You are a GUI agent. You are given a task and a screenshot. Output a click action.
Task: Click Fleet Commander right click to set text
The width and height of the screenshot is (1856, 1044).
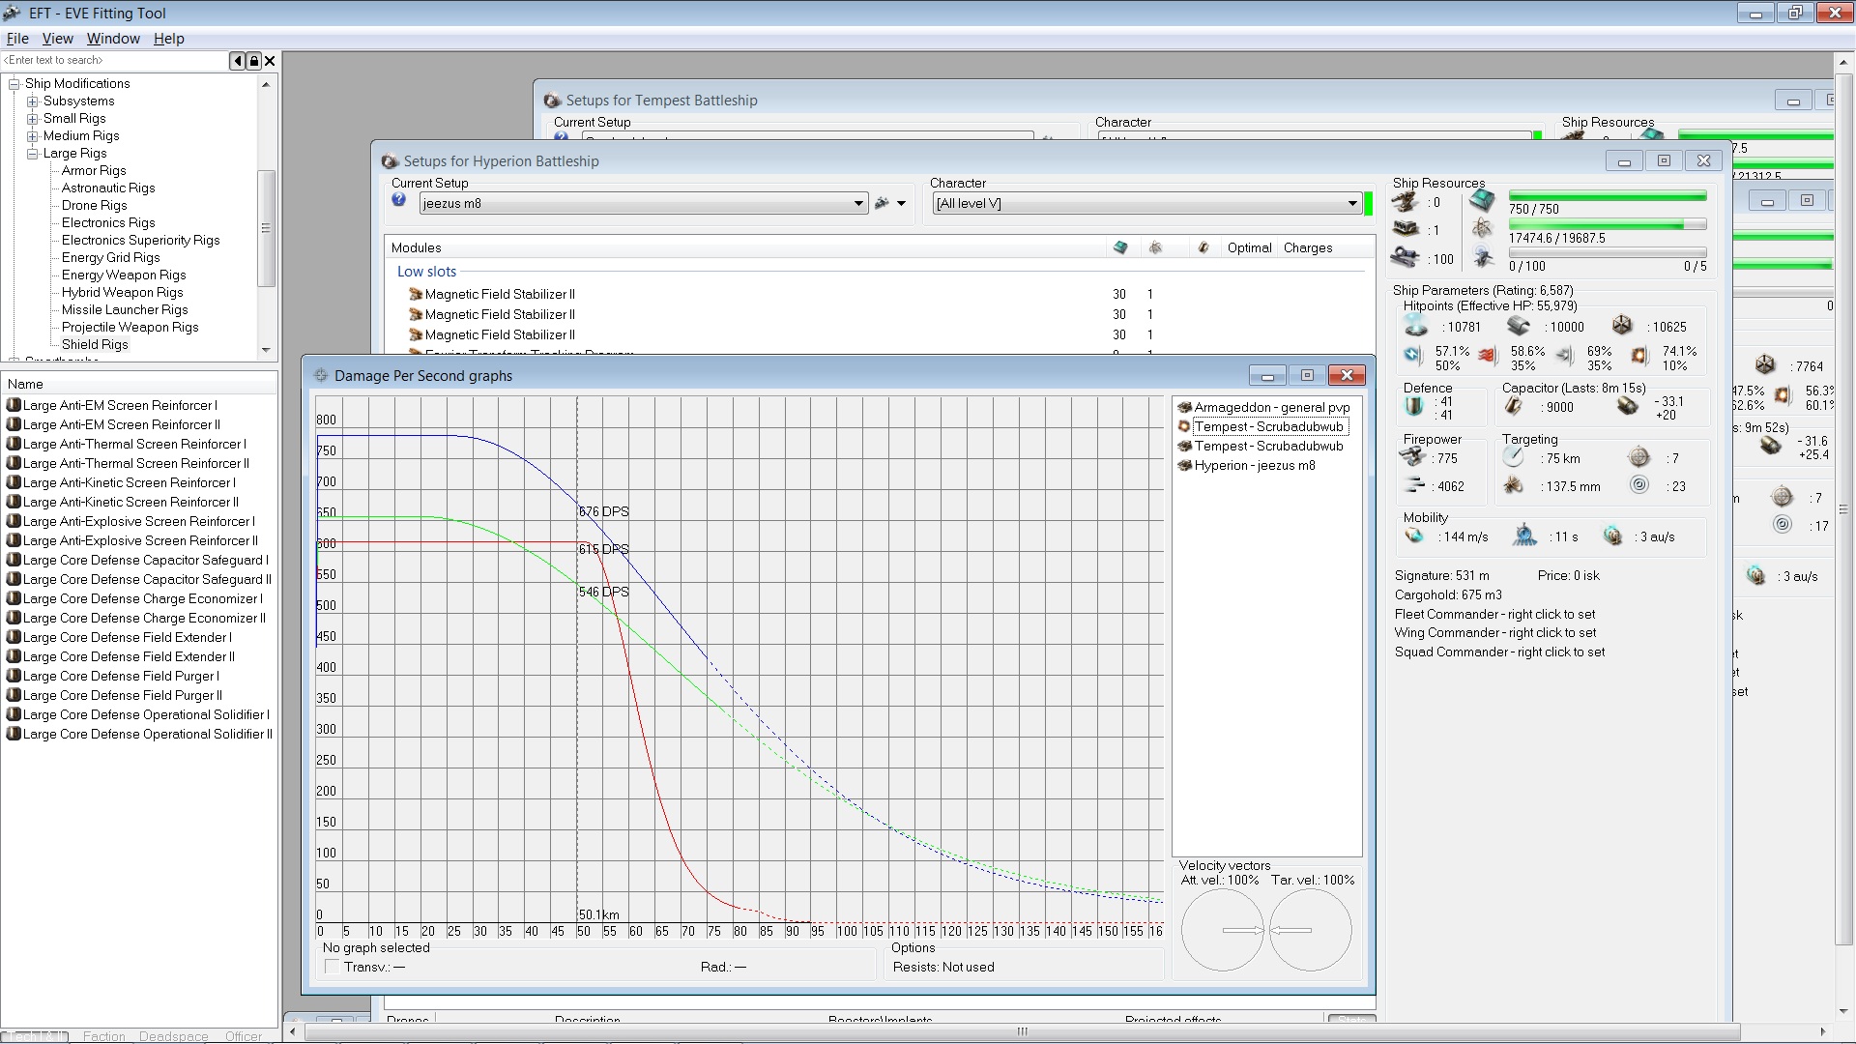point(1494,614)
